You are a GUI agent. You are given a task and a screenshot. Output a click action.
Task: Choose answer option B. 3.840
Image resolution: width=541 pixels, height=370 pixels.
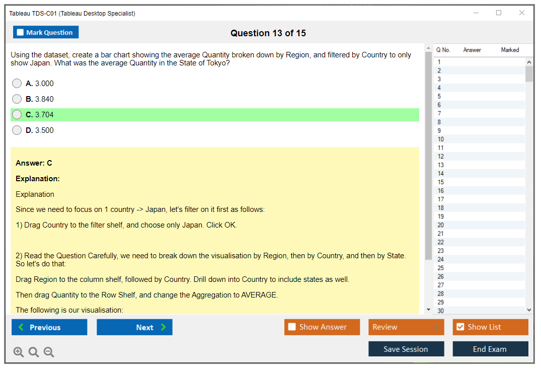point(17,99)
